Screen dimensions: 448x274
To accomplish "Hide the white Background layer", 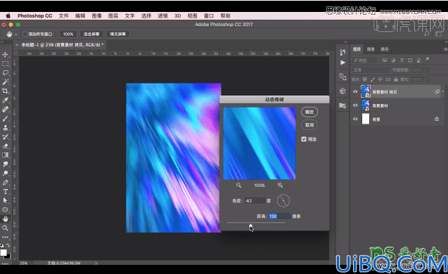I will pos(355,119).
